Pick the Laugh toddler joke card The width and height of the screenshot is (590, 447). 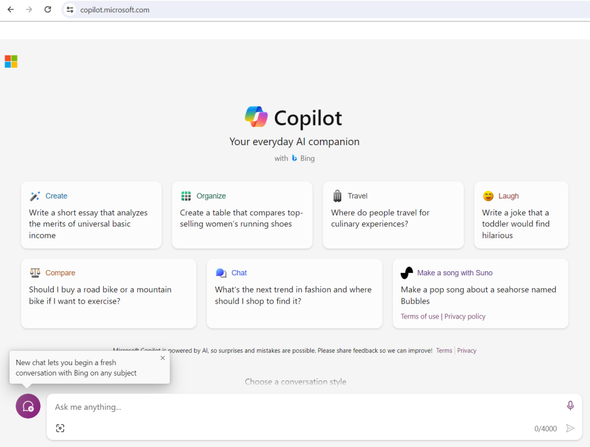pyautogui.click(x=521, y=215)
